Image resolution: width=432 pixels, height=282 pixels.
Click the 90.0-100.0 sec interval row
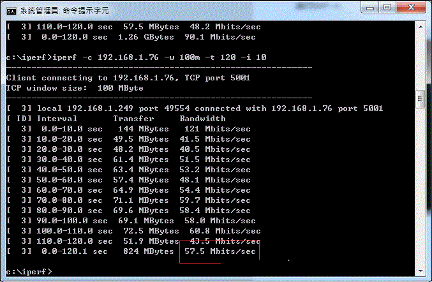click(131, 221)
